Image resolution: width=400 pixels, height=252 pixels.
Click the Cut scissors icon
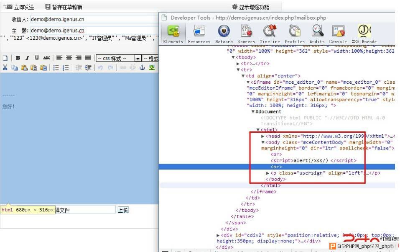coord(5,67)
